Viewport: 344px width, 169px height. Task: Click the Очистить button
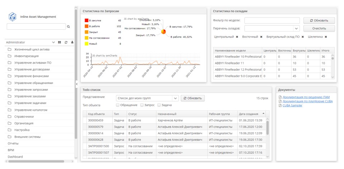[319, 29]
